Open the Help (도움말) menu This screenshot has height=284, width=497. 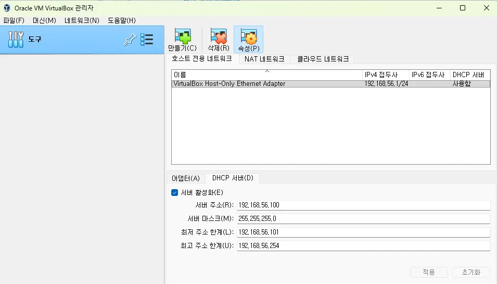[x=122, y=21]
